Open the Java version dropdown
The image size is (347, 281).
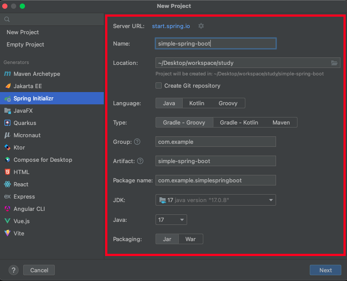pos(171,220)
